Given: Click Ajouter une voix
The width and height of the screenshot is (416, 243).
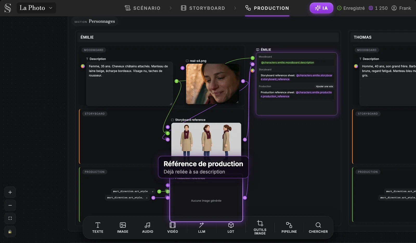Looking at the screenshot, I should coord(324,87).
